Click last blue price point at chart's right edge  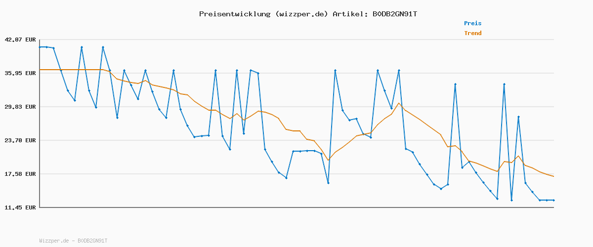coord(553,200)
